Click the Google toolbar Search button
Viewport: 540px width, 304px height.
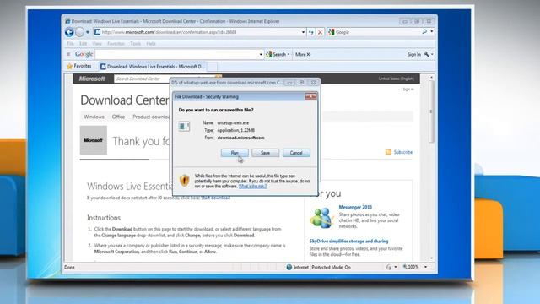tap(276, 54)
